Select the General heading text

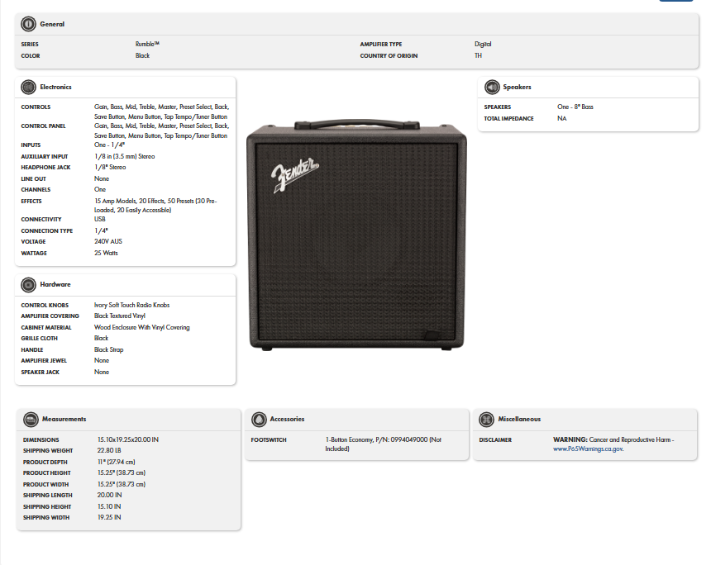click(x=52, y=24)
